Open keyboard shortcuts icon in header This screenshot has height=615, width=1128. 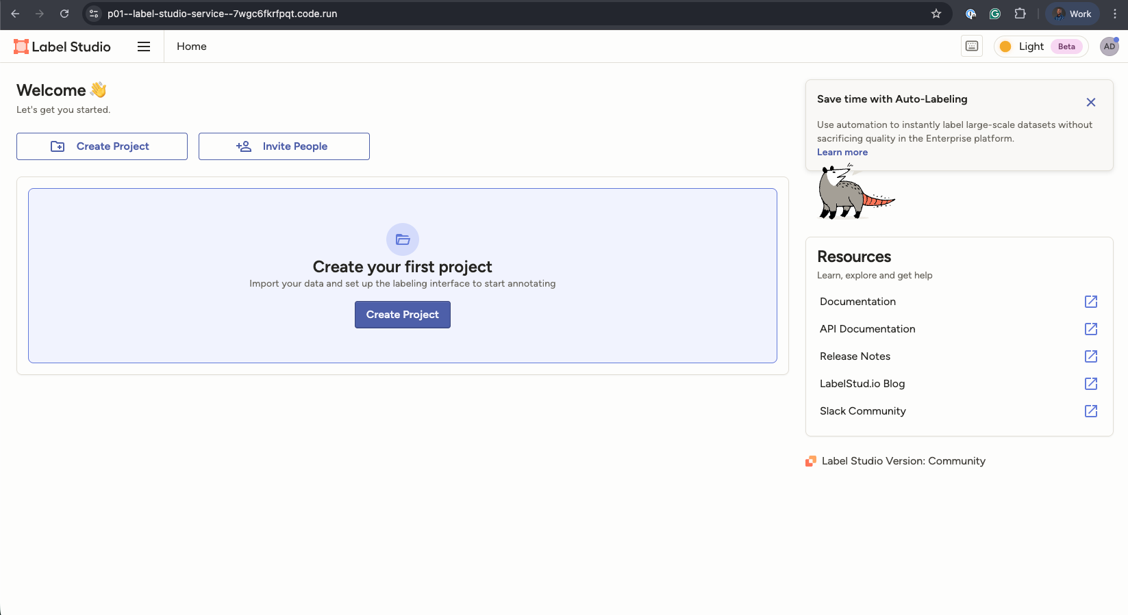(972, 46)
